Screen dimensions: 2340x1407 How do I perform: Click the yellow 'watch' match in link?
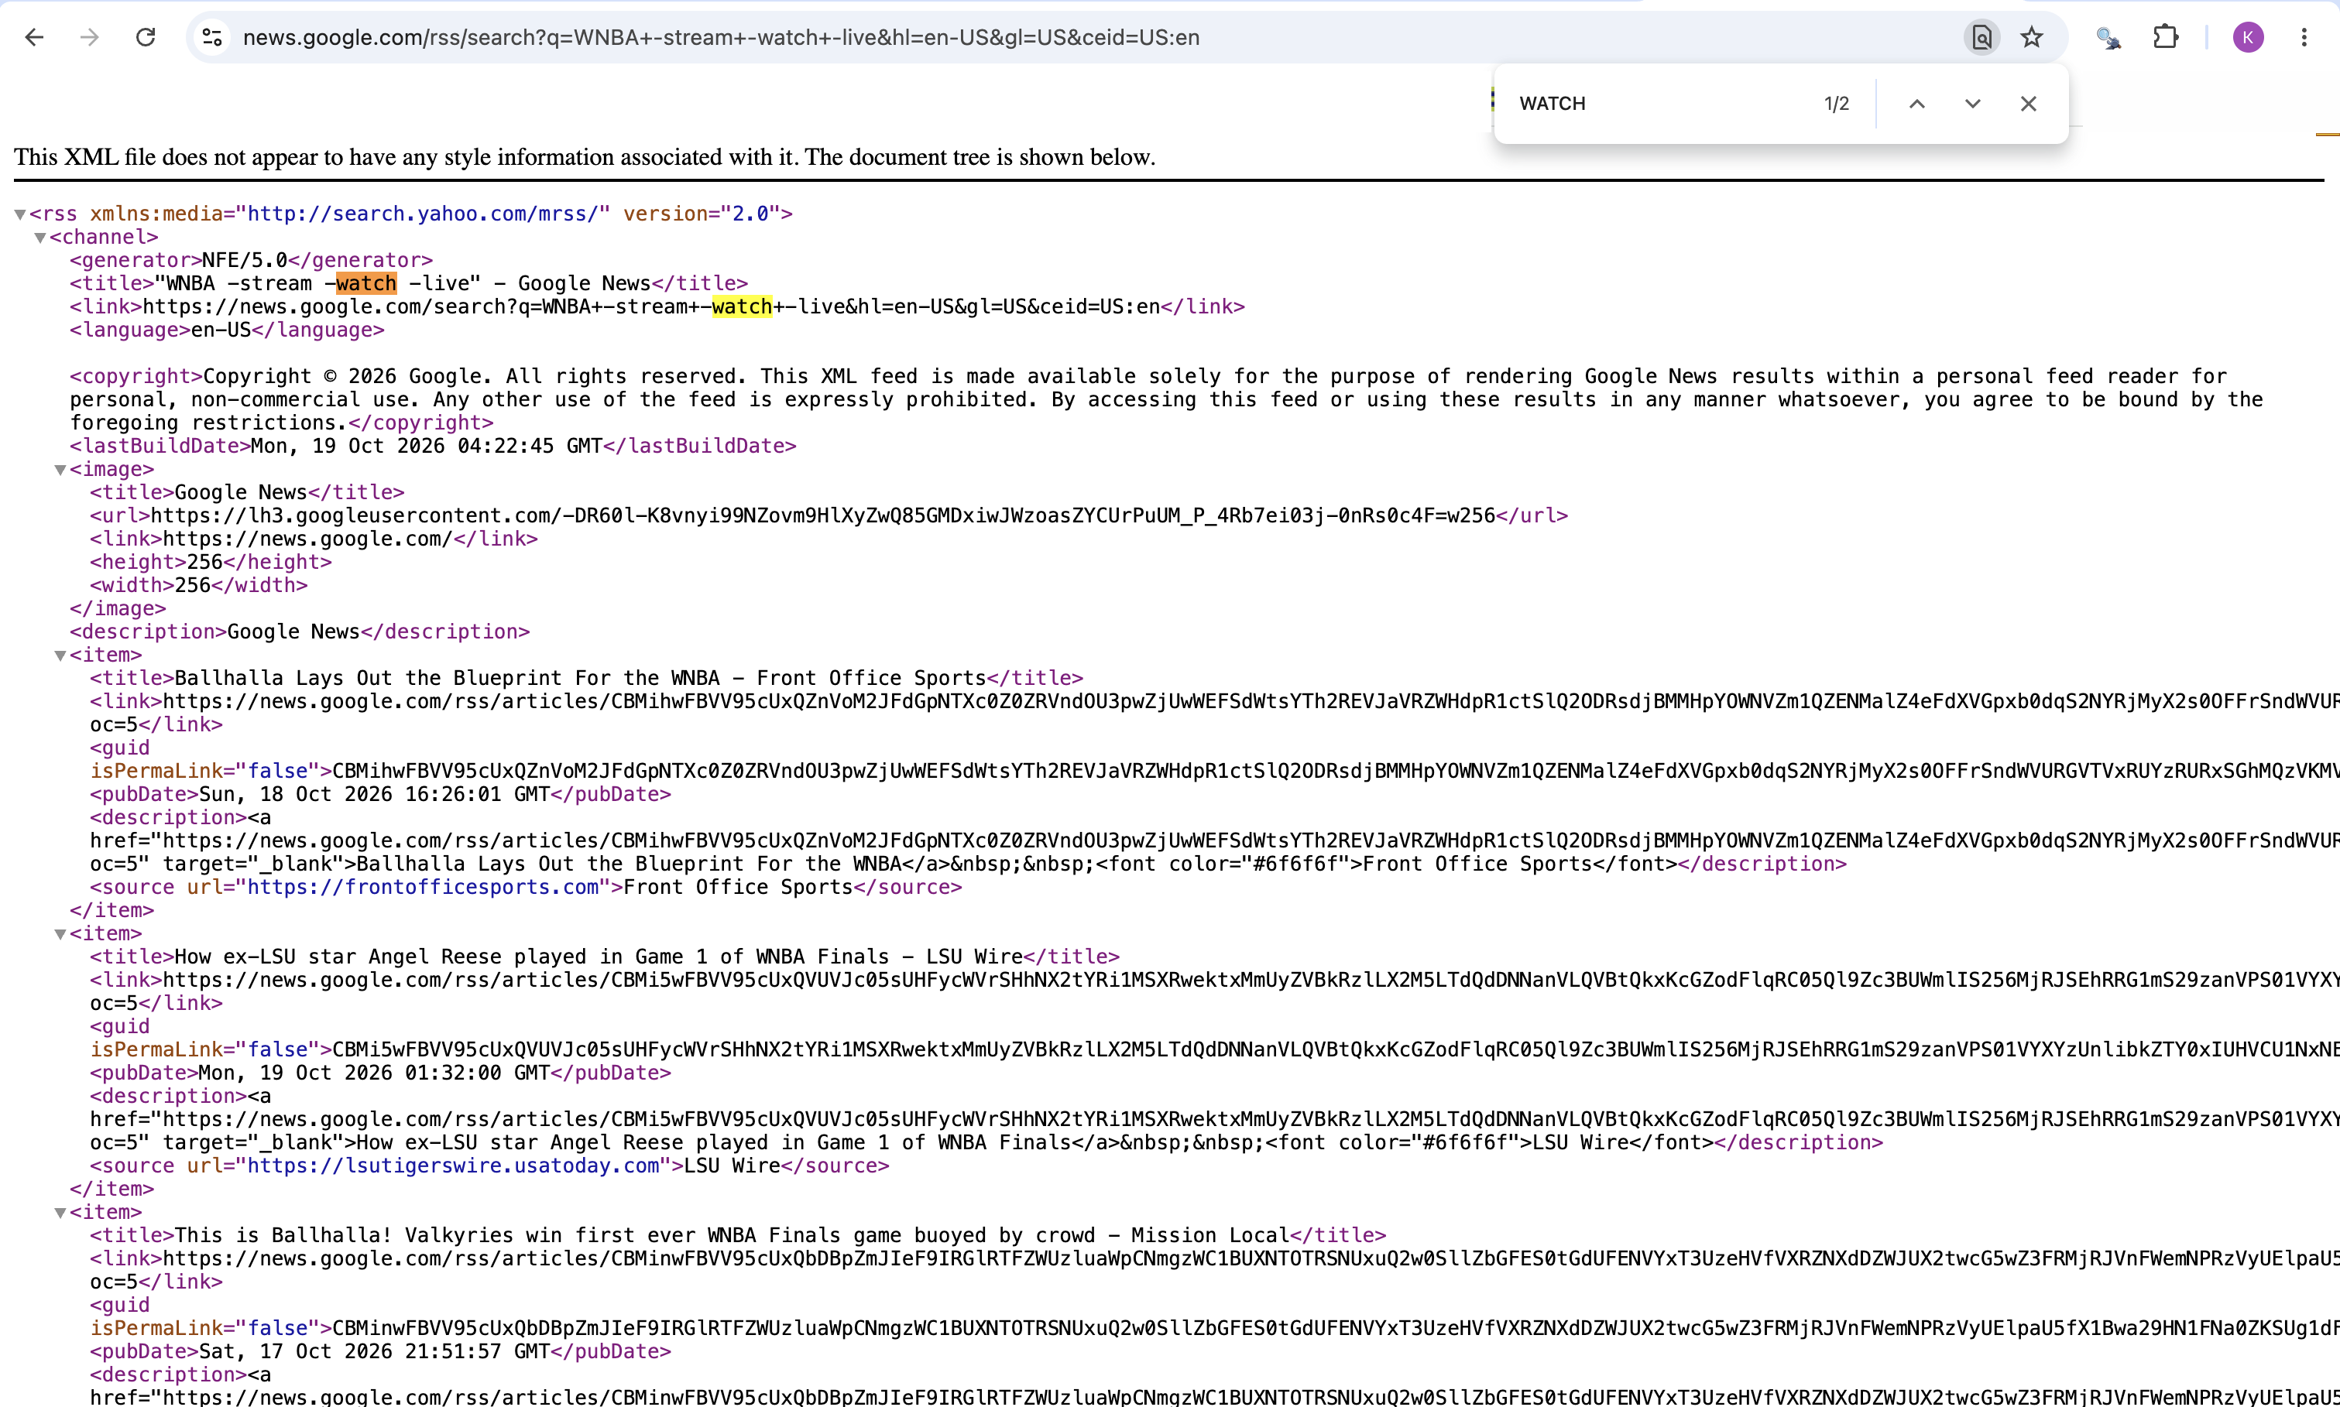[x=742, y=306]
